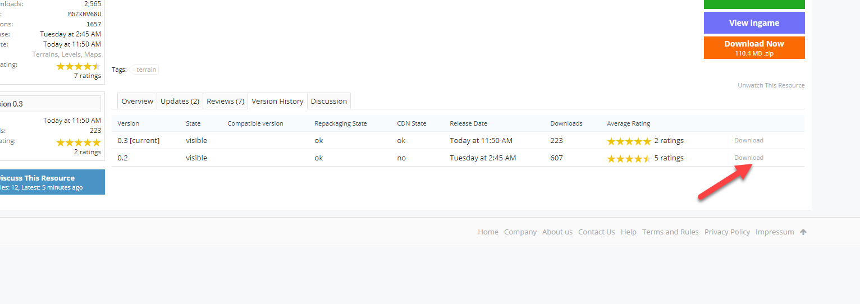
Task: Go to the Discussion tab
Action: [x=328, y=101]
